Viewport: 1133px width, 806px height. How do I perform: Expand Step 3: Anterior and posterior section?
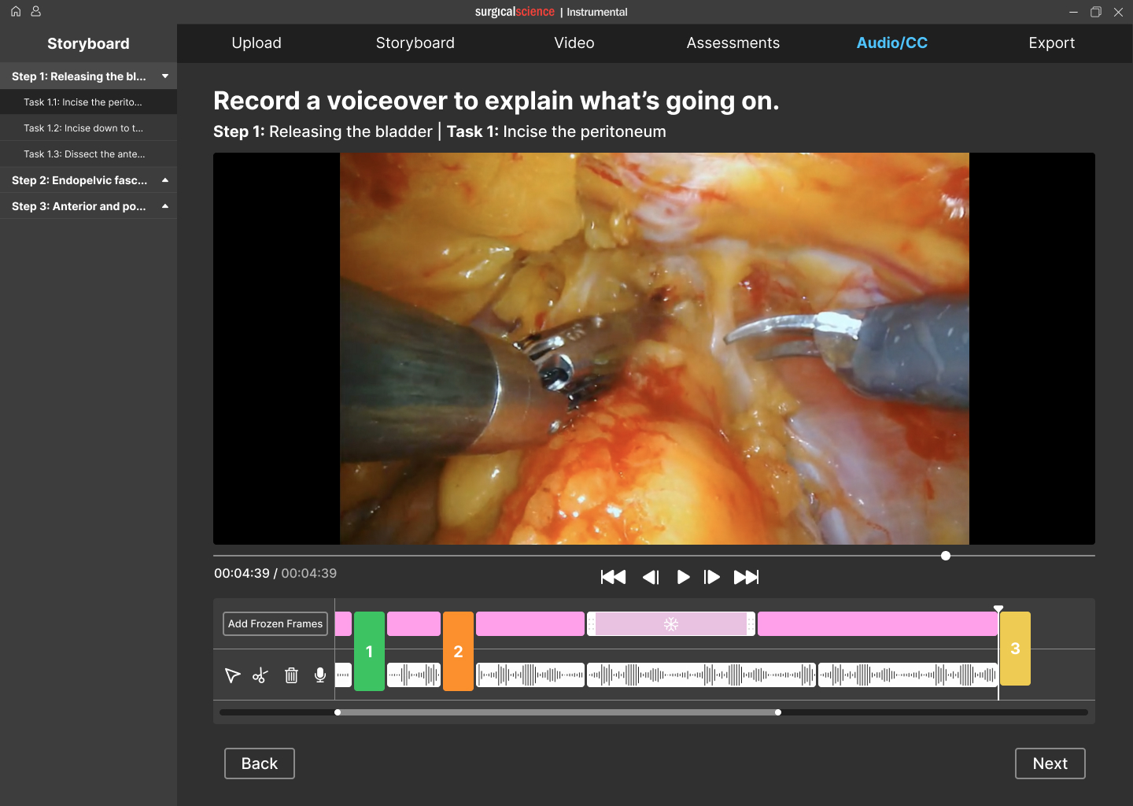(165, 206)
